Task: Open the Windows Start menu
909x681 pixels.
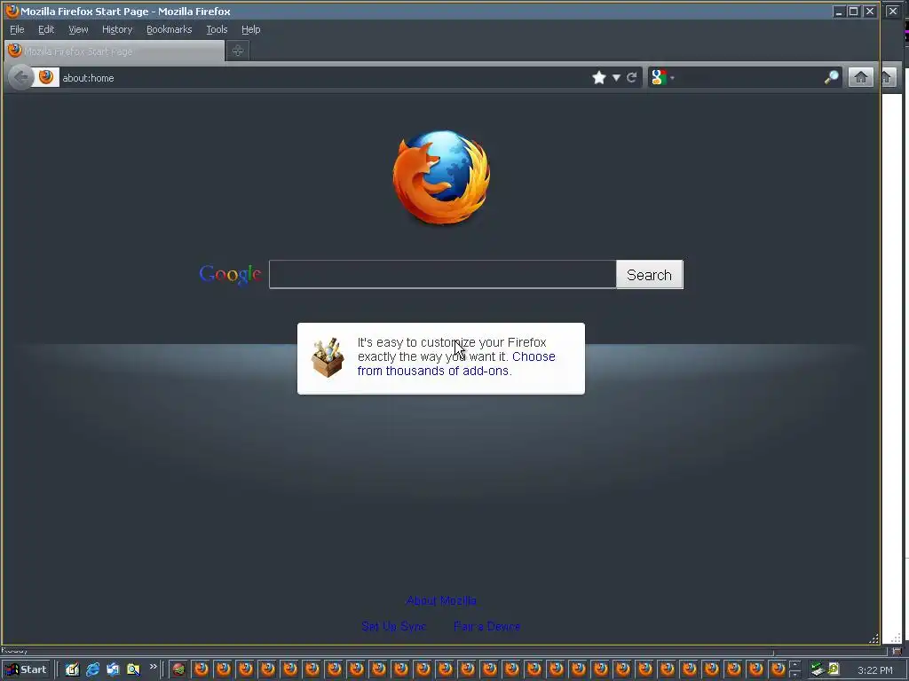Action: pyautogui.click(x=26, y=669)
